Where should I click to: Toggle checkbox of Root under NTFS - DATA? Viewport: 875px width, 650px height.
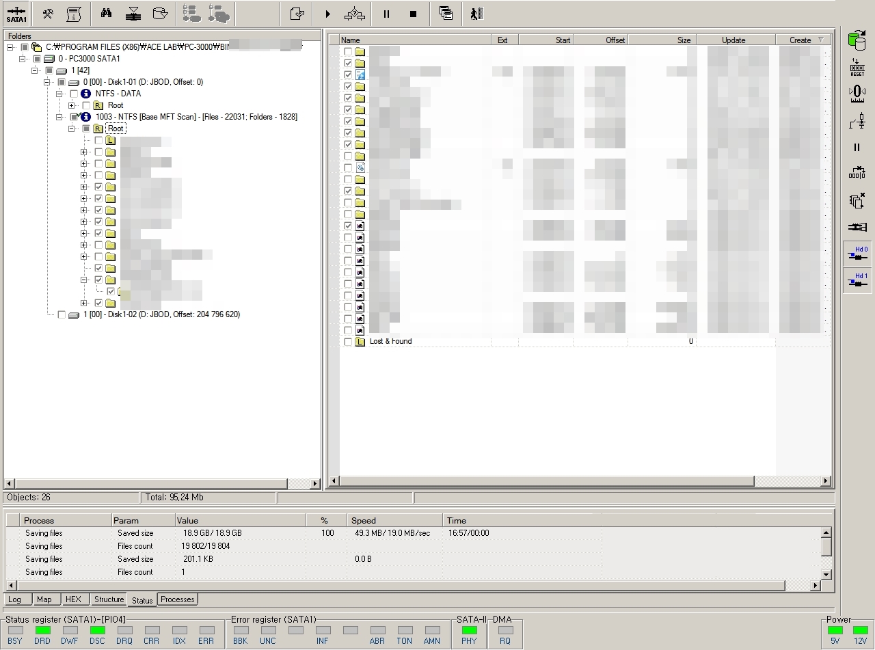click(86, 105)
